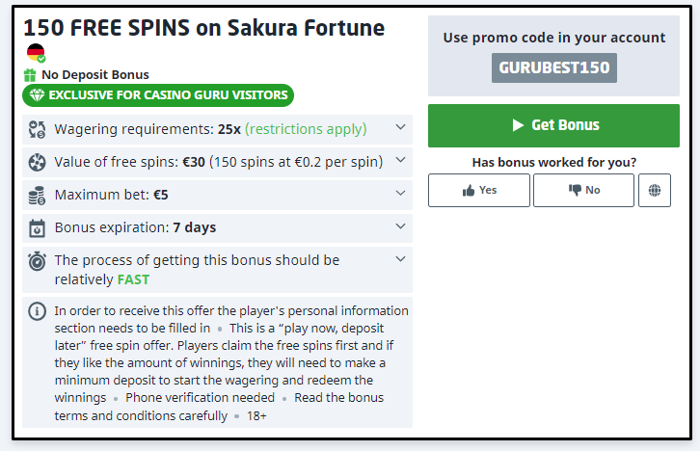This screenshot has height=451, width=700.
Task: Open the globe language button
Action: pyautogui.click(x=655, y=190)
